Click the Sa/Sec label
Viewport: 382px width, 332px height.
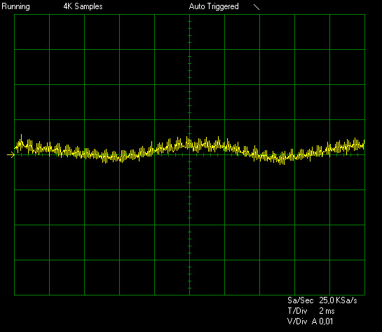tap(300, 300)
